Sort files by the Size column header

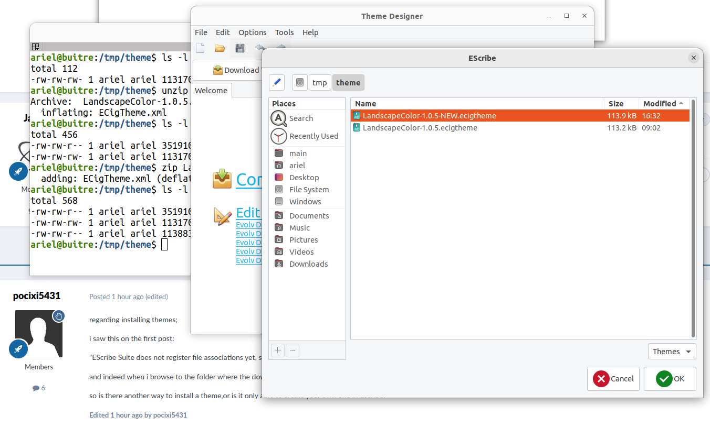[x=620, y=104]
